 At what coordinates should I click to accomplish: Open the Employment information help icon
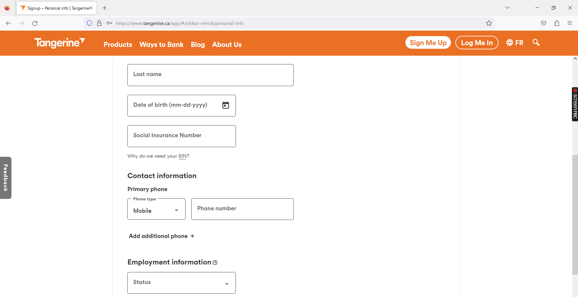click(x=215, y=263)
